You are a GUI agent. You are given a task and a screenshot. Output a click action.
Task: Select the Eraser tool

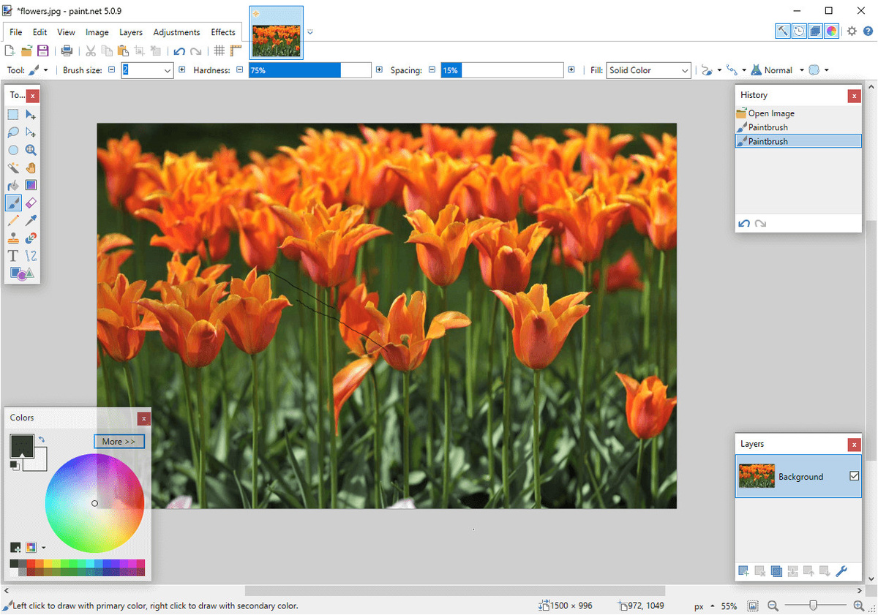(31, 203)
